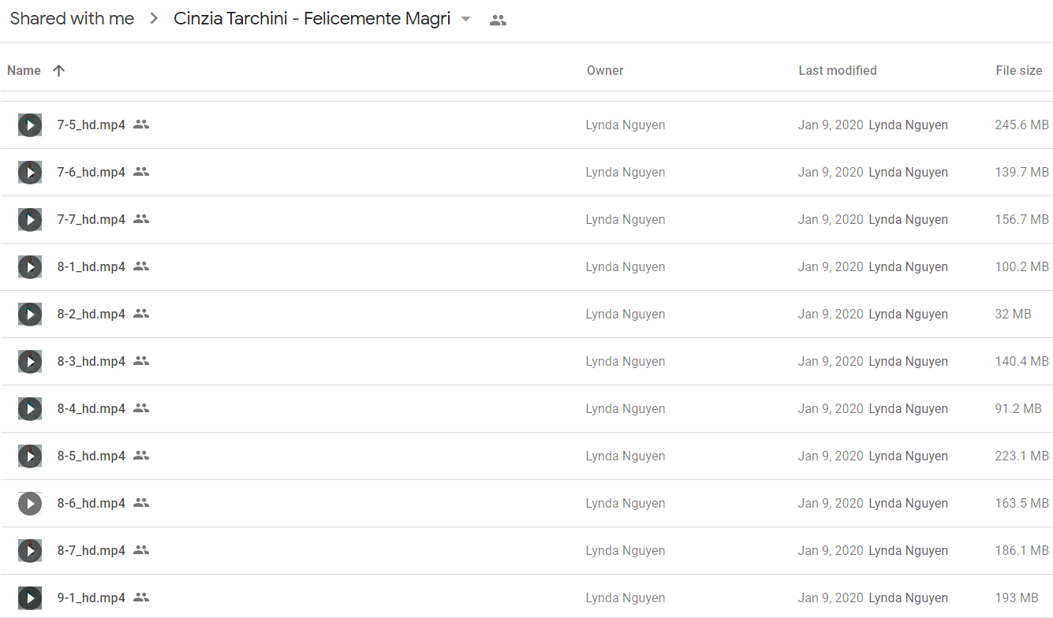Click the video icon for 8-6_hd.mp4
This screenshot has width=1053, height=618.
pos(30,503)
